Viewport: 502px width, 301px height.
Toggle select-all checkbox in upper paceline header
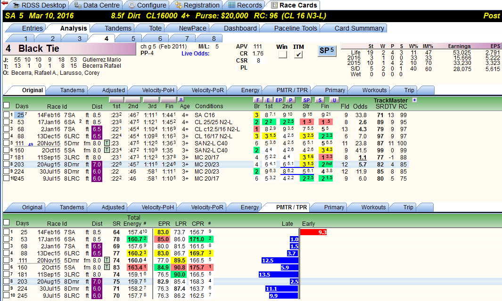(7, 105)
